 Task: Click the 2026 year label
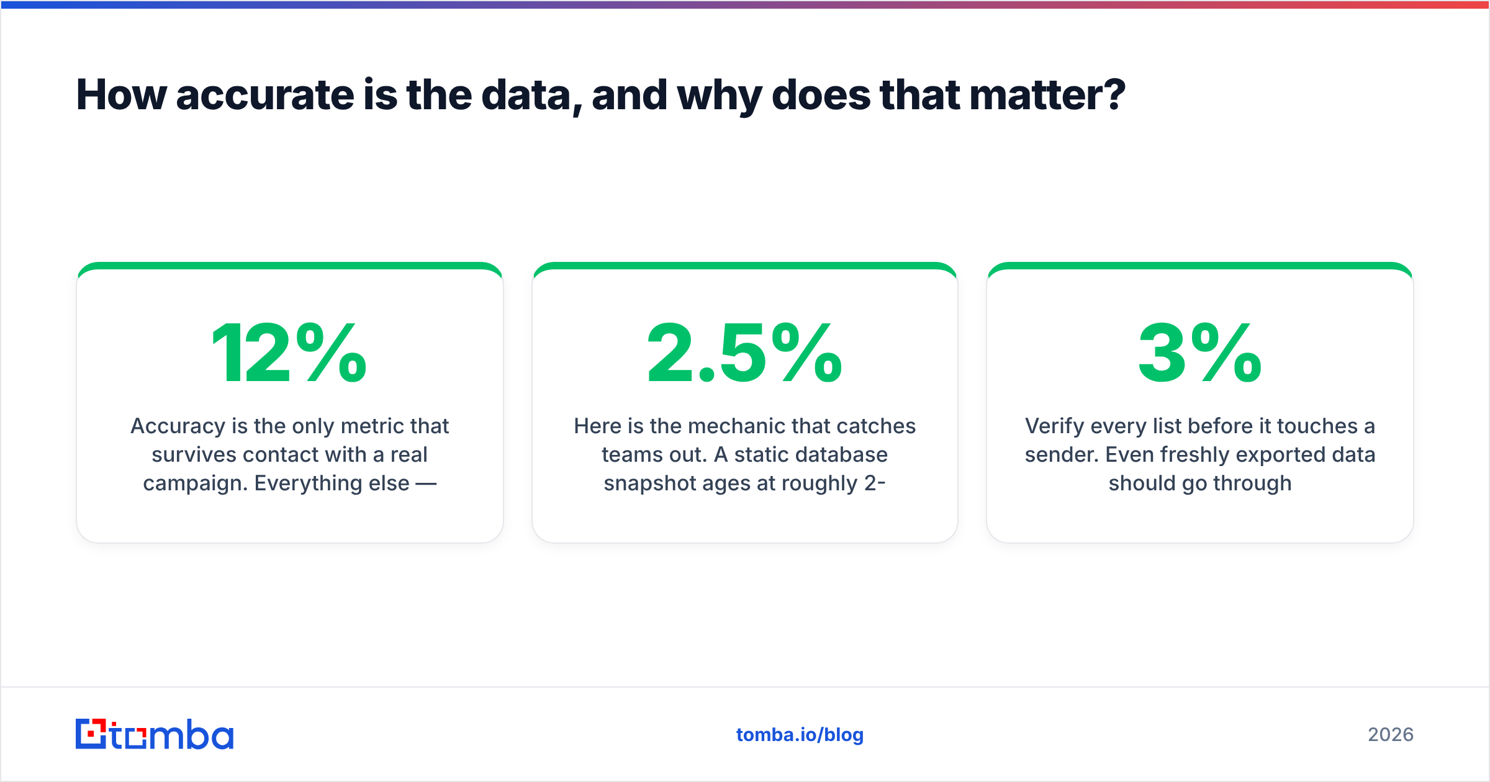[1391, 735]
